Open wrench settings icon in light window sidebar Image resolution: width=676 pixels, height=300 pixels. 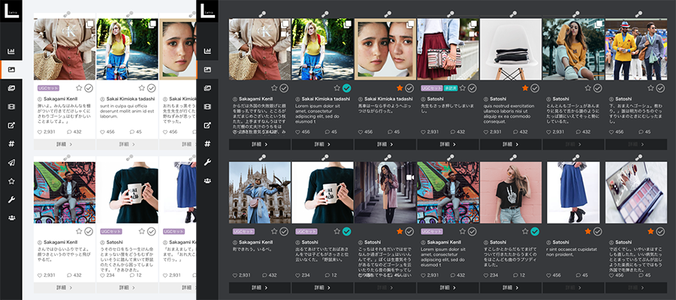[x=11, y=199]
